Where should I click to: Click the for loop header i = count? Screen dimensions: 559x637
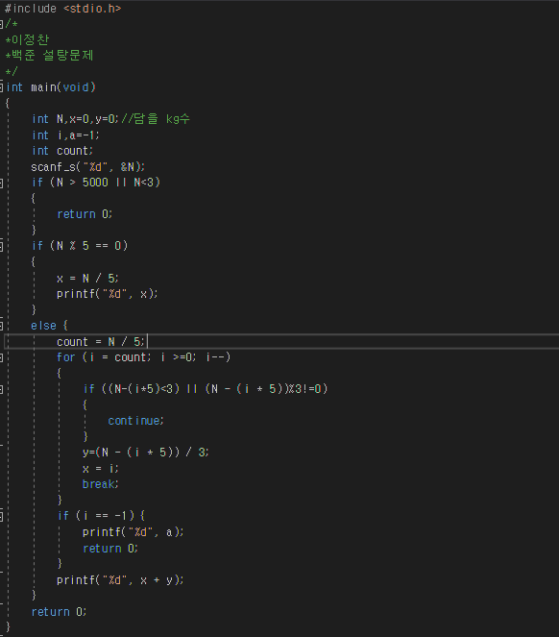120,357
